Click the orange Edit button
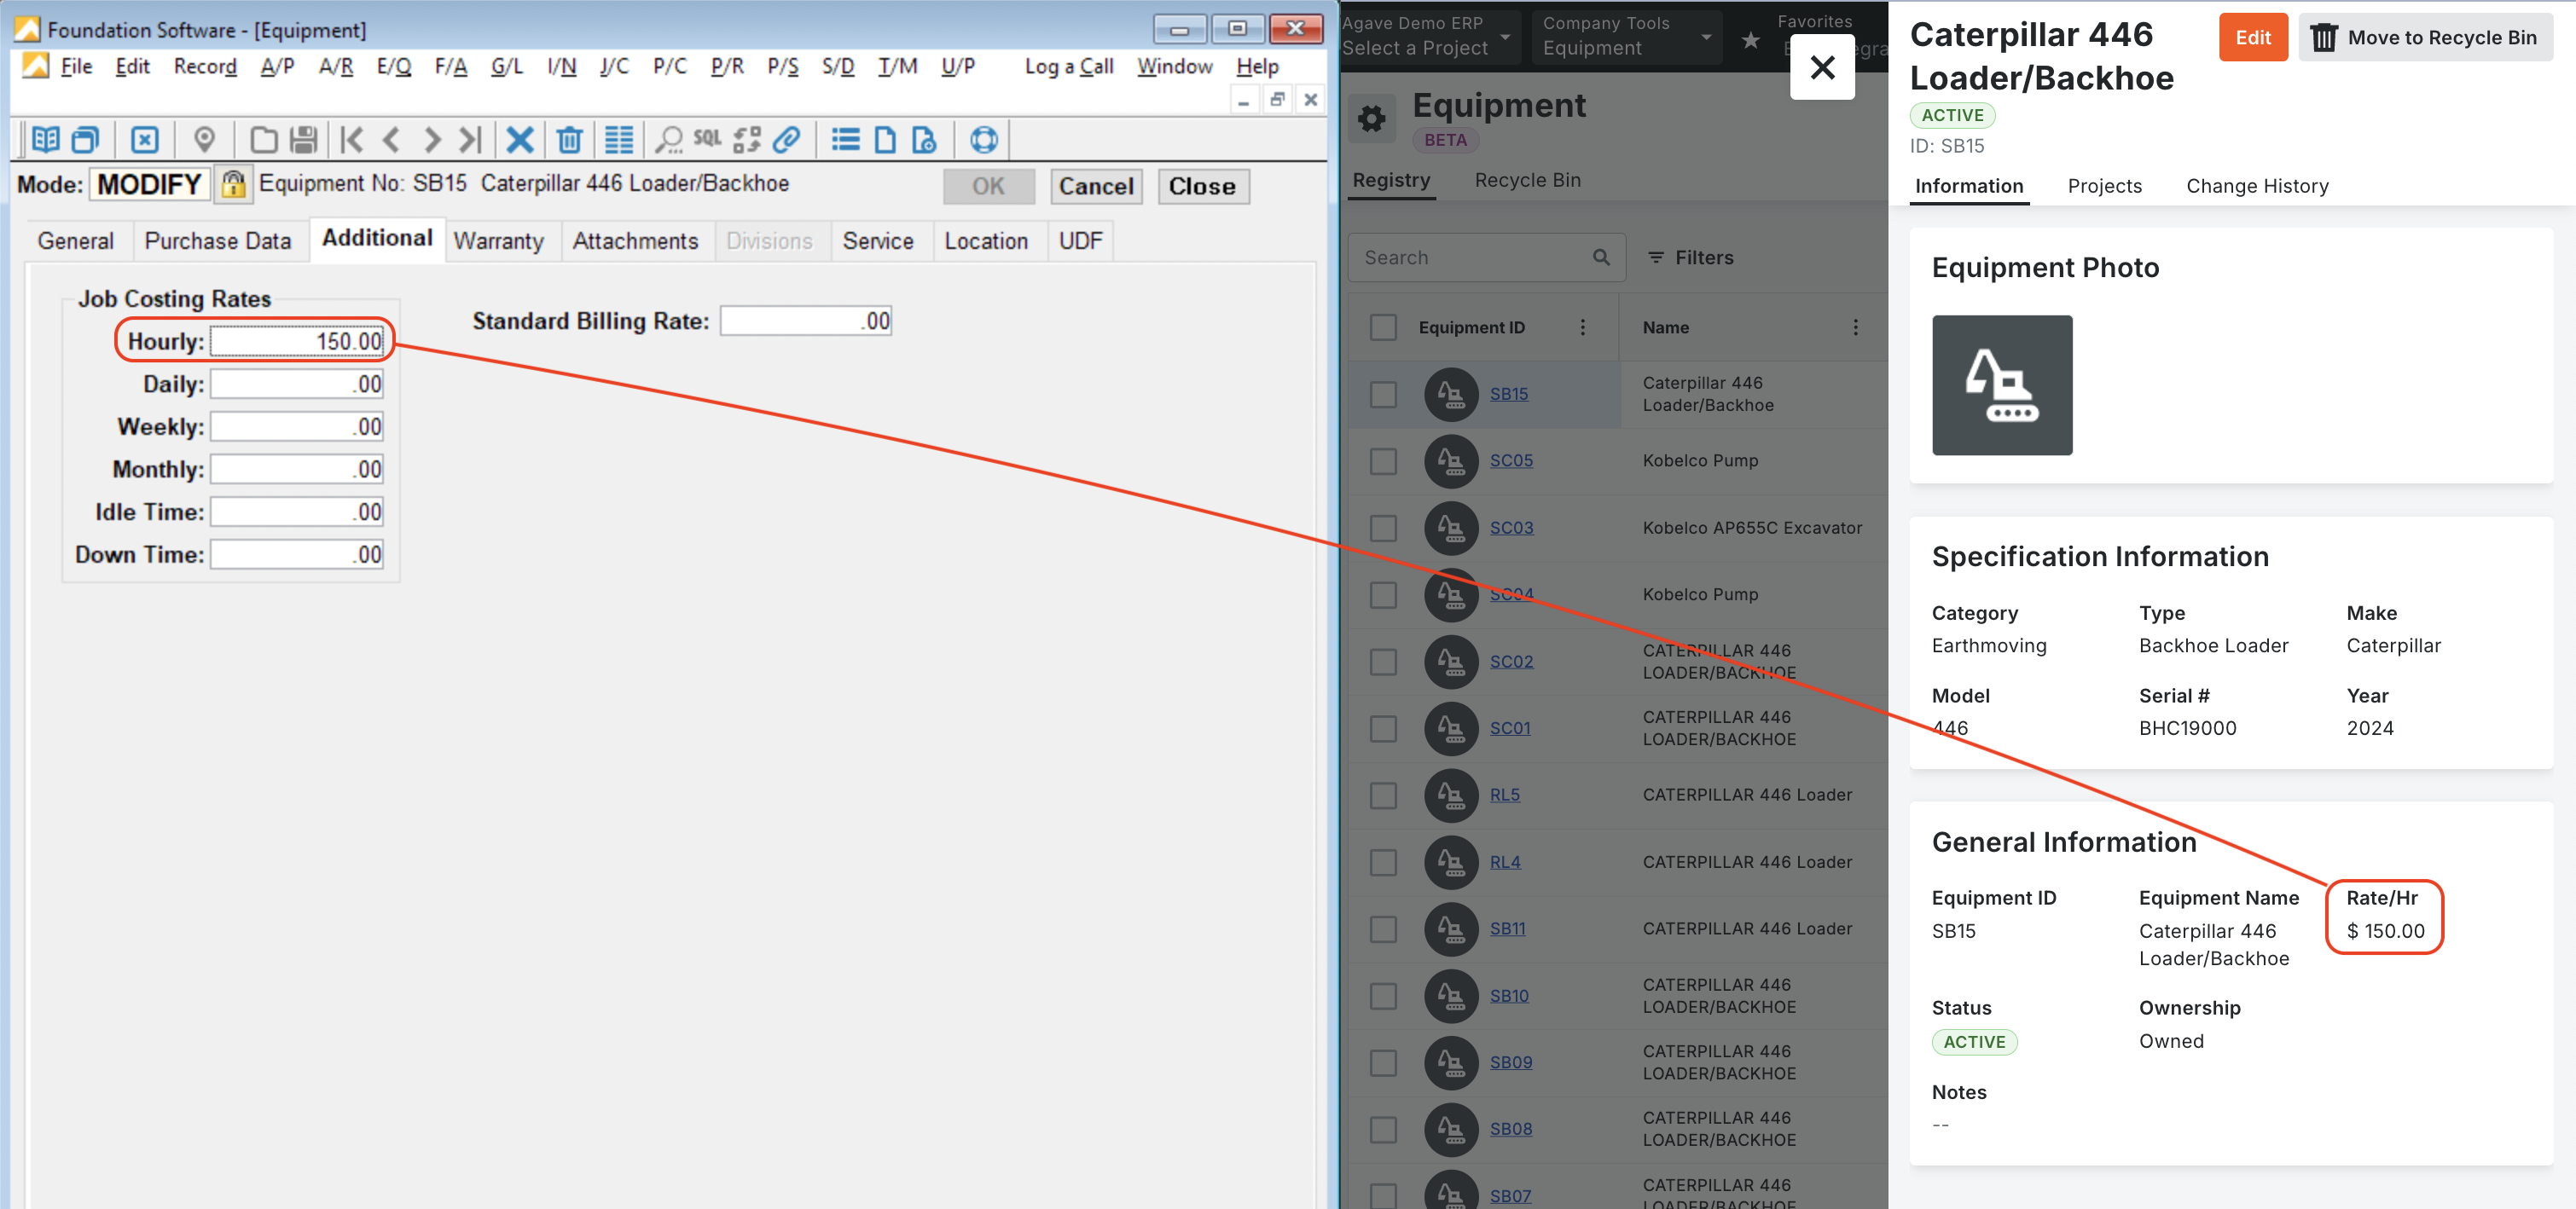This screenshot has width=2576, height=1209. click(2253, 37)
